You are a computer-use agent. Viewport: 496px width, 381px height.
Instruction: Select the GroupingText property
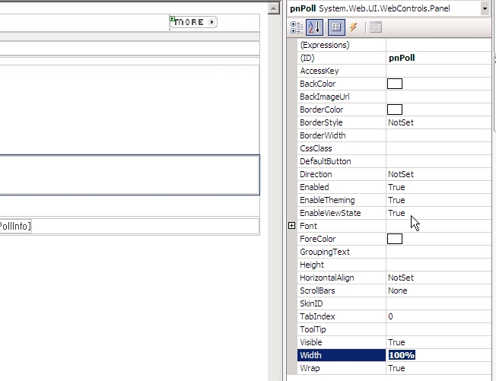click(325, 252)
